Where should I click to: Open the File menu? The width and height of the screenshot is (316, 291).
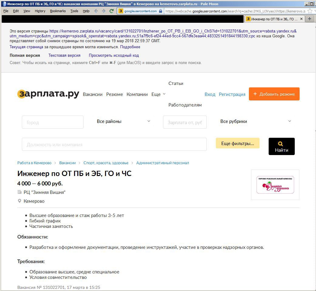click(x=6, y=11)
